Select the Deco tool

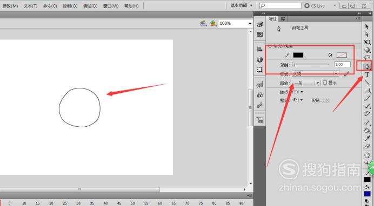(367, 113)
